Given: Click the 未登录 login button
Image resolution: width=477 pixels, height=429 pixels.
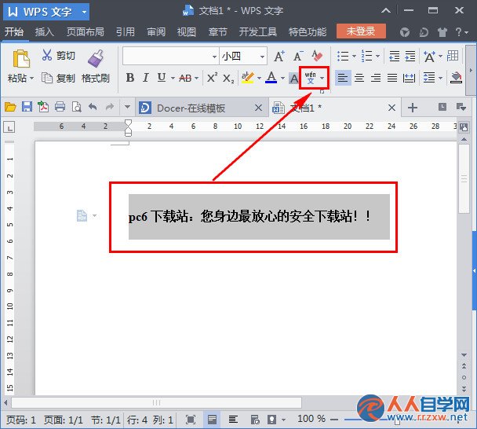Looking at the screenshot, I should 361,31.
